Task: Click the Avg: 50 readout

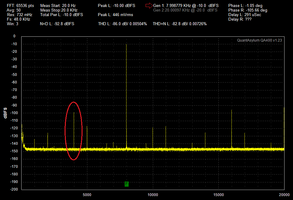Action: 14,10
